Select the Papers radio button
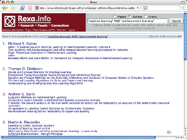This screenshot has width=187, height=140. pyautogui.click(x=114, y=16)
